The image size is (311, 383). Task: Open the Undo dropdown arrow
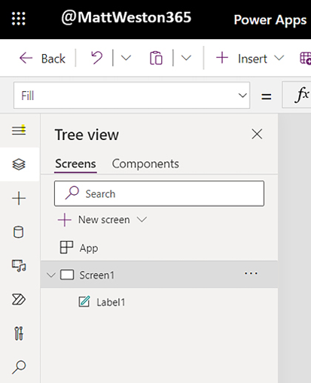pos(126,58)
